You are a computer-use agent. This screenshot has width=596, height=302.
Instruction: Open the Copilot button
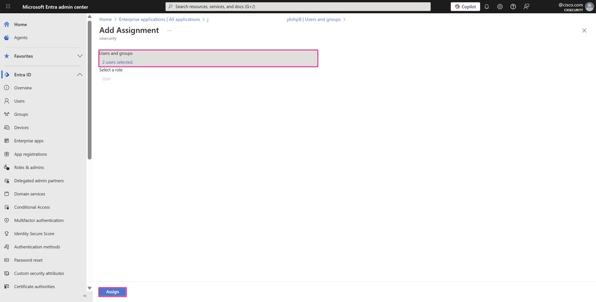pyautogui.click(x=465, y=7)
